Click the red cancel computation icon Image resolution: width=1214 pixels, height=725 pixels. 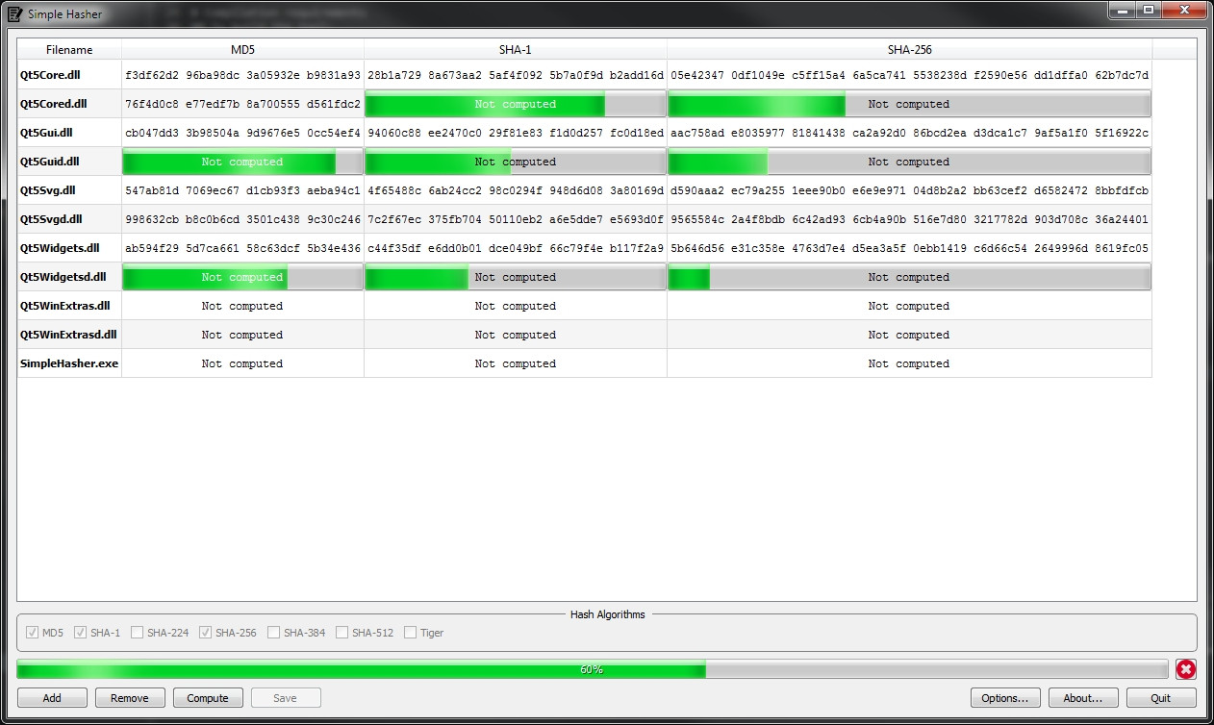click(1185, 669)
